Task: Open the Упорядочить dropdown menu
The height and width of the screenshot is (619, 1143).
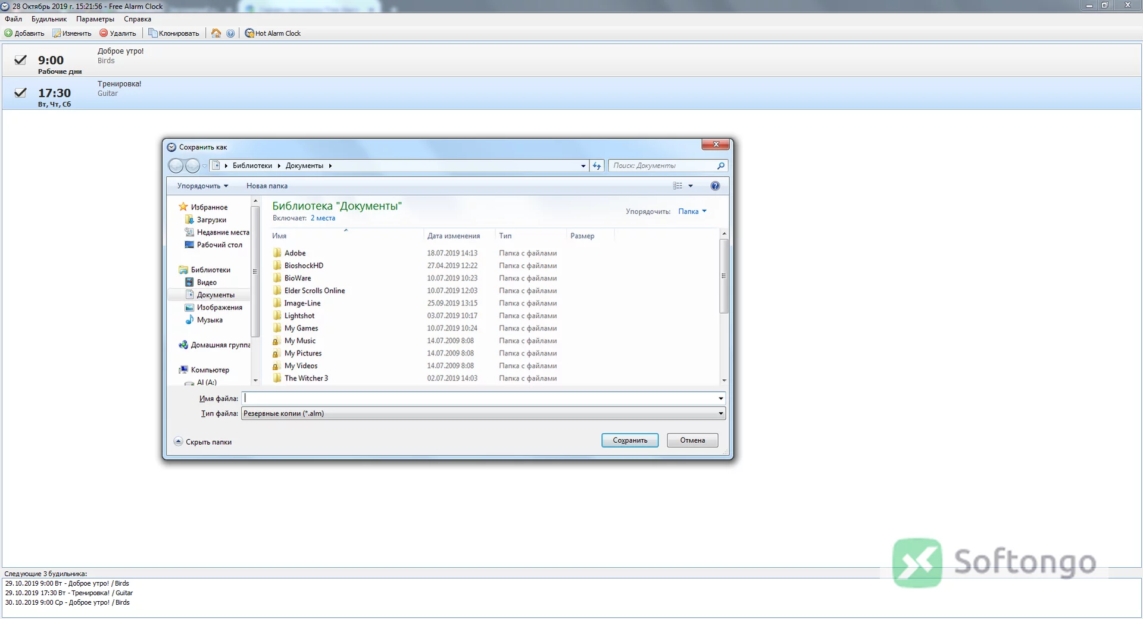Action: click(x=202, y=186)
